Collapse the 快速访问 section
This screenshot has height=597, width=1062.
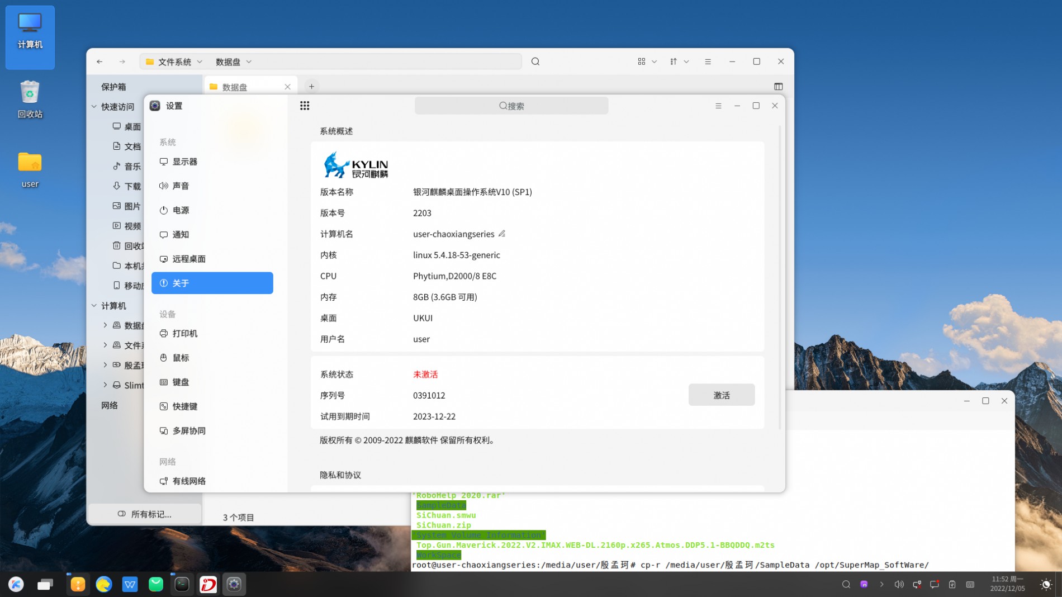(x=94, y=106)
